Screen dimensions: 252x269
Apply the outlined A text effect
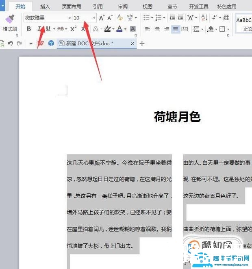click(x=96, y=29)
